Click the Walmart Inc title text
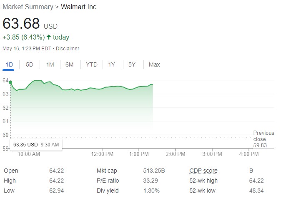This screenshot has height=198, width=286. 78,7
